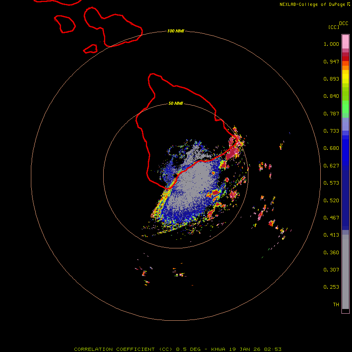Click the 50 NMI range ring label
Viewport: 352px width, 352px height.
click(176, 103)
